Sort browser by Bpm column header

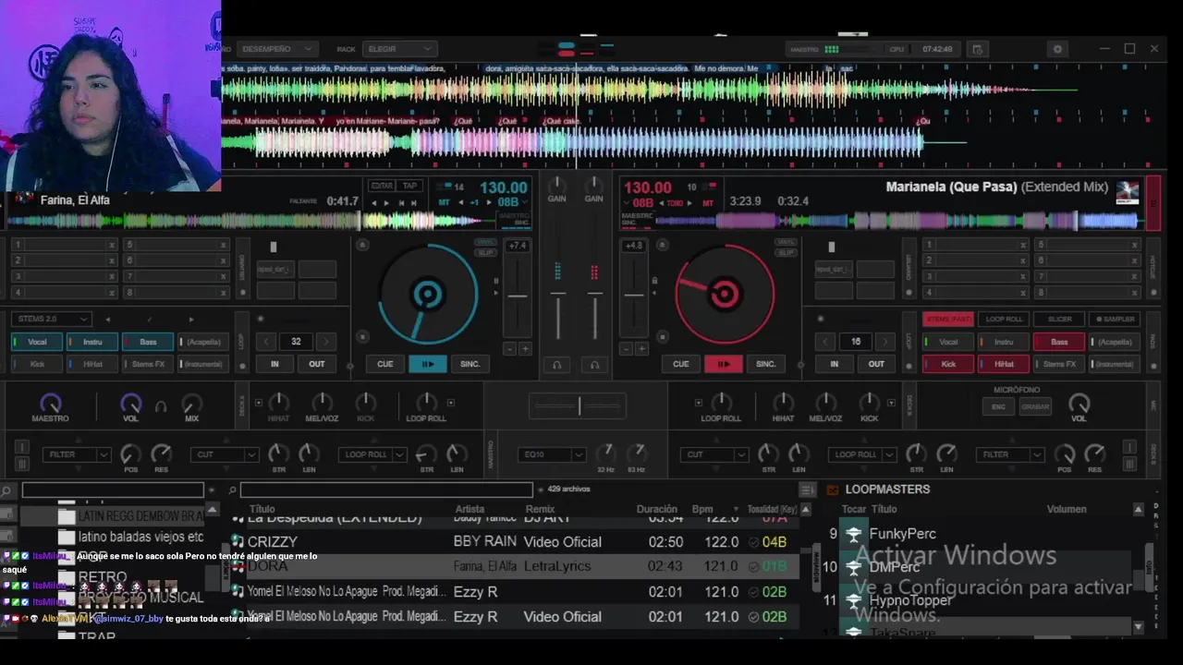702,509
